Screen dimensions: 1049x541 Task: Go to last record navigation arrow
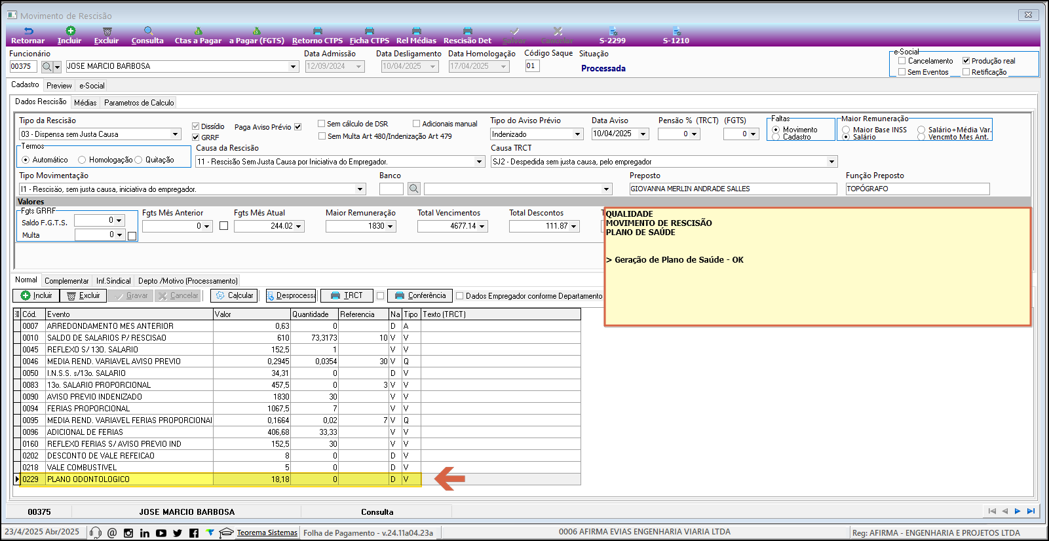click(x=1031, y=511)
